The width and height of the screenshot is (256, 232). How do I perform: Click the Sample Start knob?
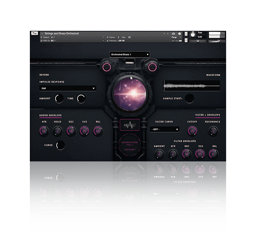pos(189,98)
